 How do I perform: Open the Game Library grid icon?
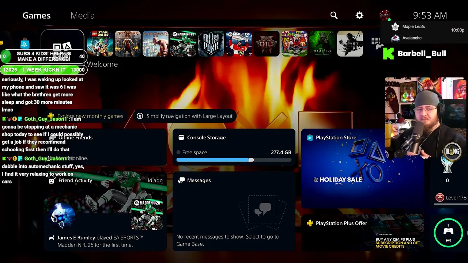point(376,42)
